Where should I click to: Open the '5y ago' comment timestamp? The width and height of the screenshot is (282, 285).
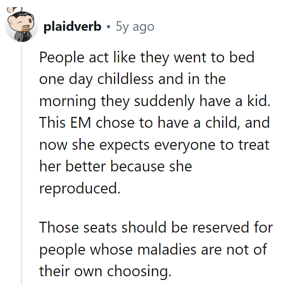click(135, 27)
